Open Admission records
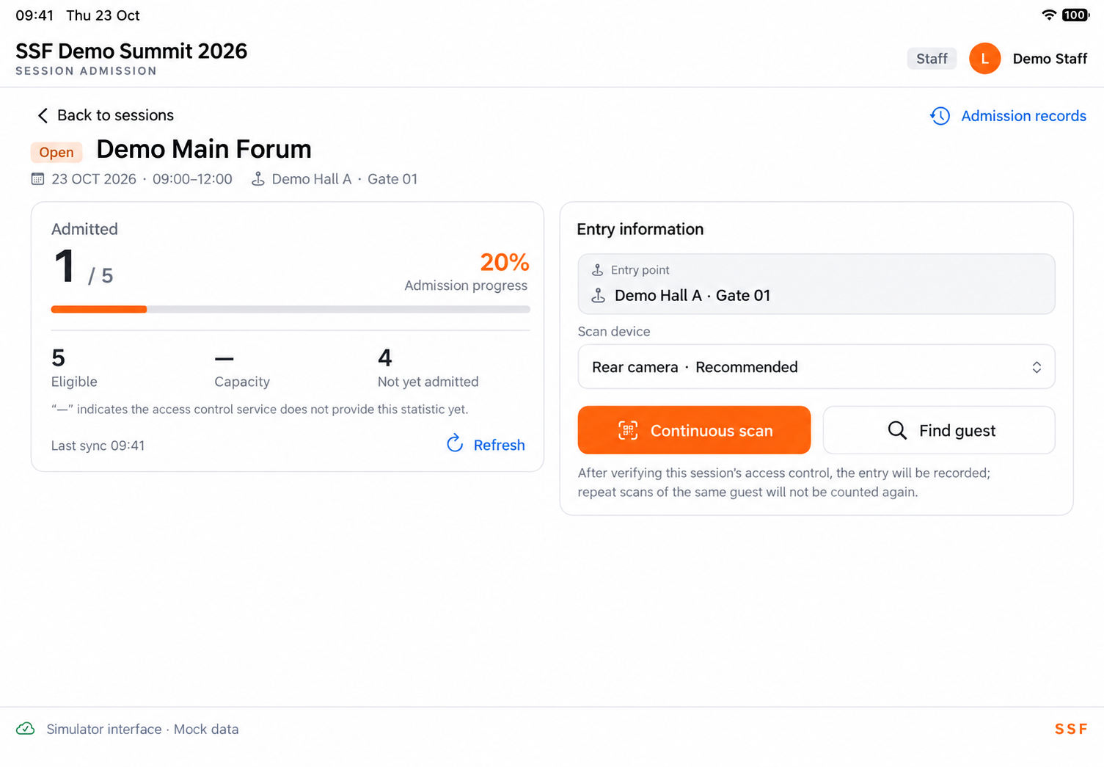 (1008, 116)
